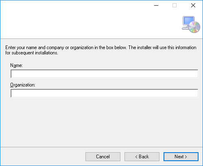Select the Organization: field label
Viewport: 203px width, 166px height.
(x=23, y=85)
